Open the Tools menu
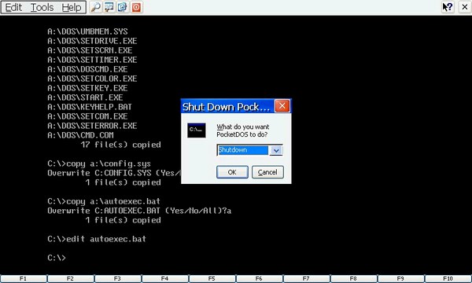The image size is (472, 283). [42, 7]
